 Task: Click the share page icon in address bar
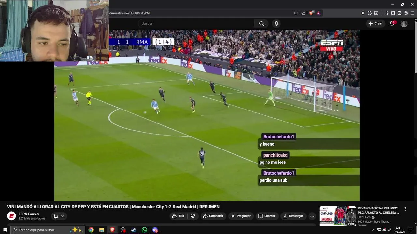[x=303, y=13]
